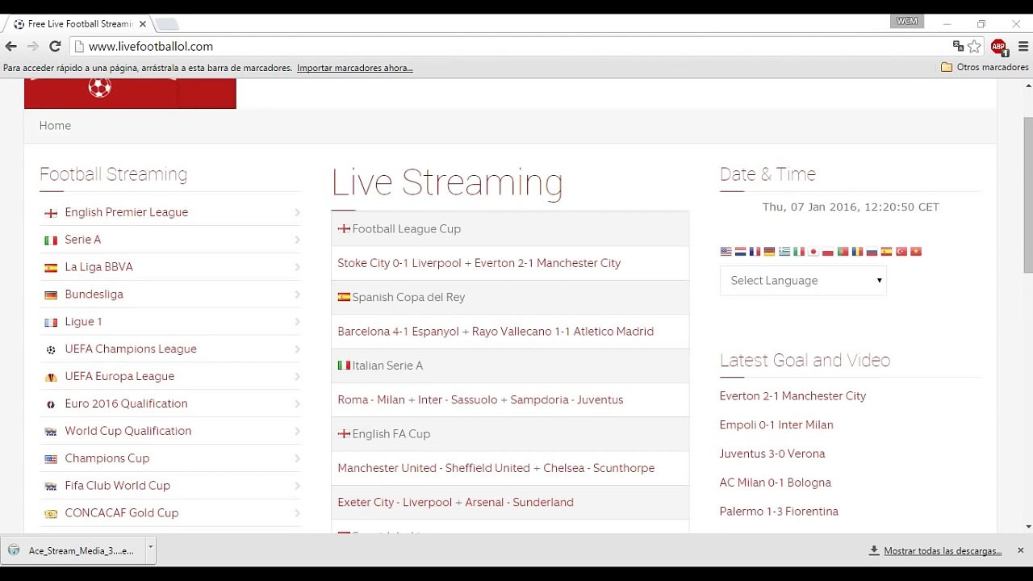The image size is (1033, 581).
Task: Expand UEFA Champions League chevron
Action: pos(297,349)
